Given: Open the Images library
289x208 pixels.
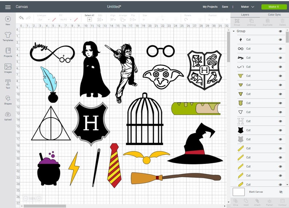Looking at the screenshot, I should click(8, 68).
